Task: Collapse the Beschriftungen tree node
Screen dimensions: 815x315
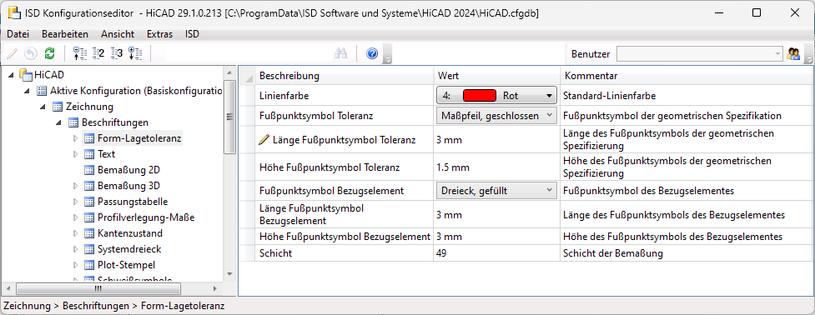Action: (x=59, y=123)
